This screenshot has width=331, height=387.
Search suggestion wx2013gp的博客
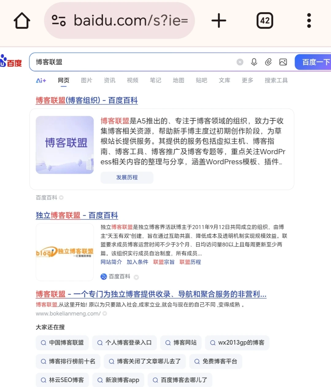[237, 343]
